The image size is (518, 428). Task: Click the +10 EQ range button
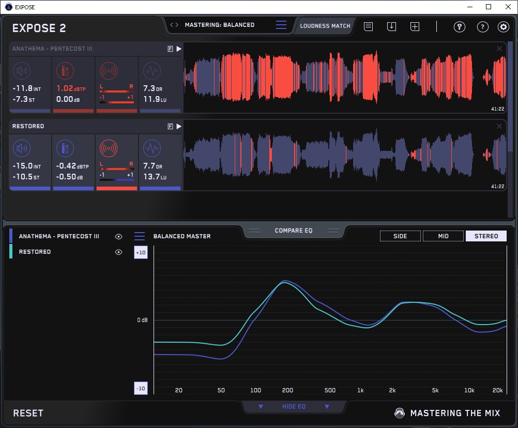coord(140,252)
